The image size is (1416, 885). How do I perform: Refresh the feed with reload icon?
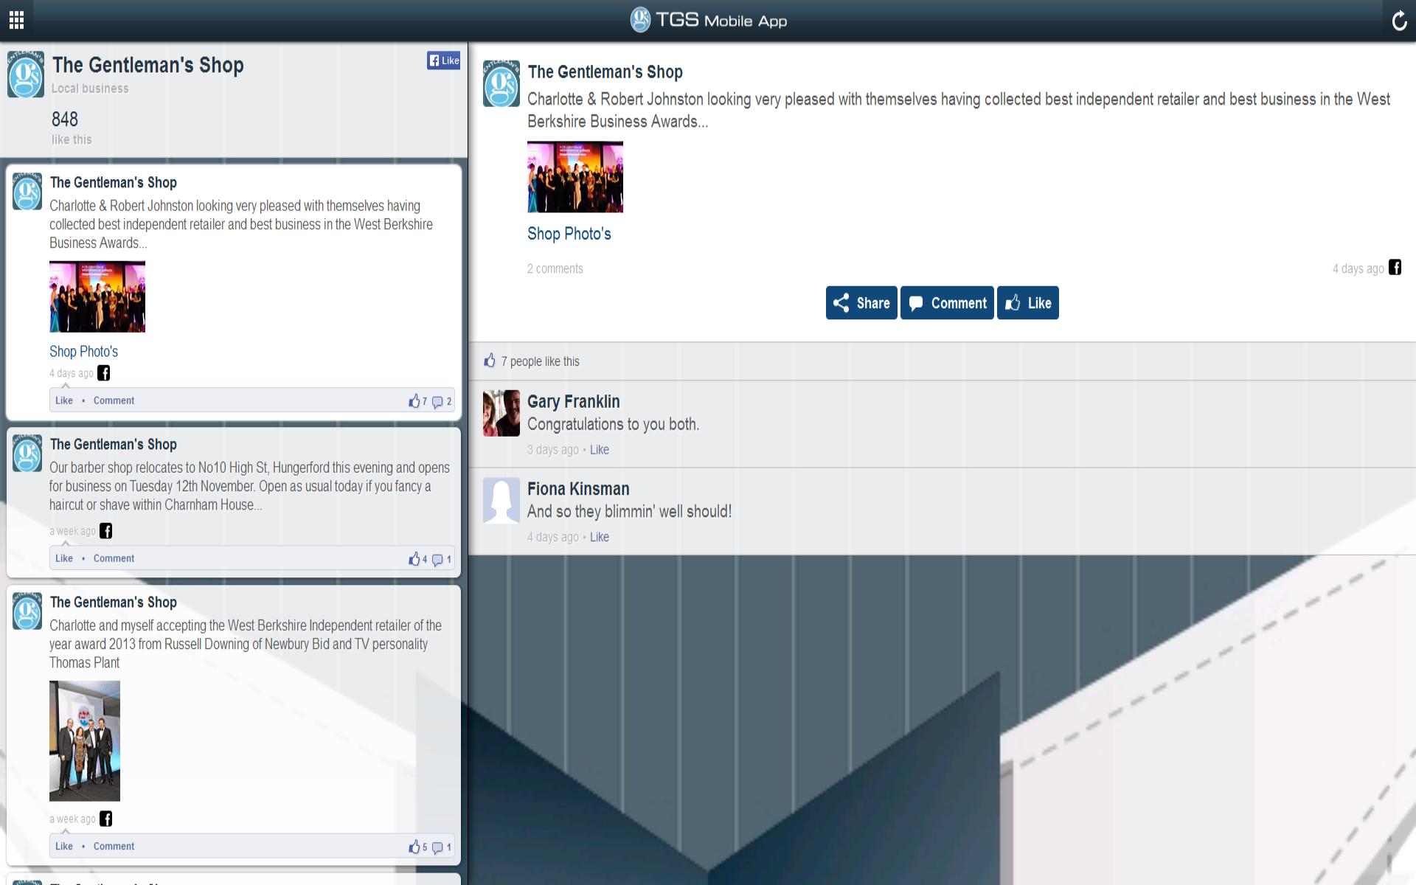1399,21
